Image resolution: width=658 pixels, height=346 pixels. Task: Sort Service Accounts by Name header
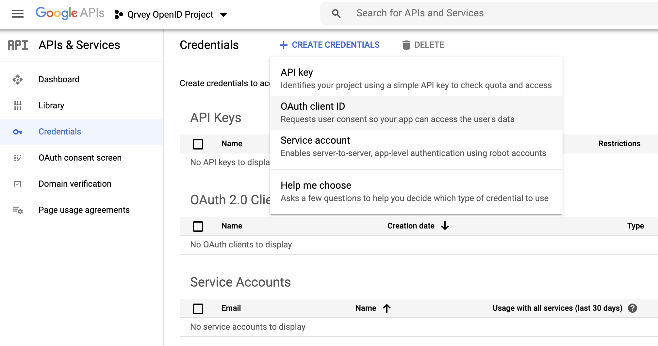[366, 308]
